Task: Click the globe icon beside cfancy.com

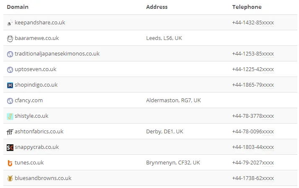Action: click(x=10, y=101)
